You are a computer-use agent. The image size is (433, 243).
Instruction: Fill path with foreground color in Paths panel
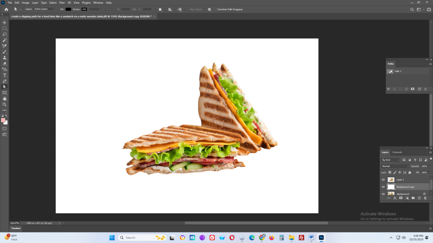pyautogui.click(x=388, y=89)
